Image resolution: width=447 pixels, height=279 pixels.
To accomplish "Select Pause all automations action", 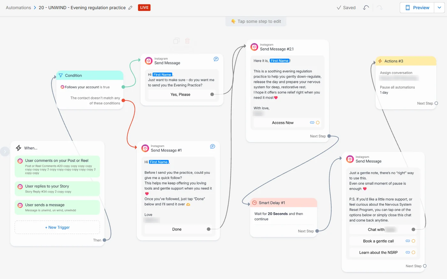I will click(398, 90).
